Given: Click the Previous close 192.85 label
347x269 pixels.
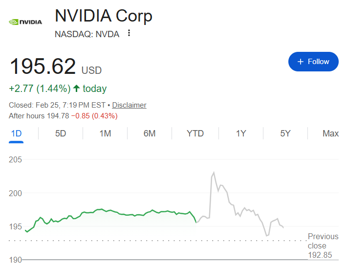Looking at the screenshot, I should (x=323, y=246).
